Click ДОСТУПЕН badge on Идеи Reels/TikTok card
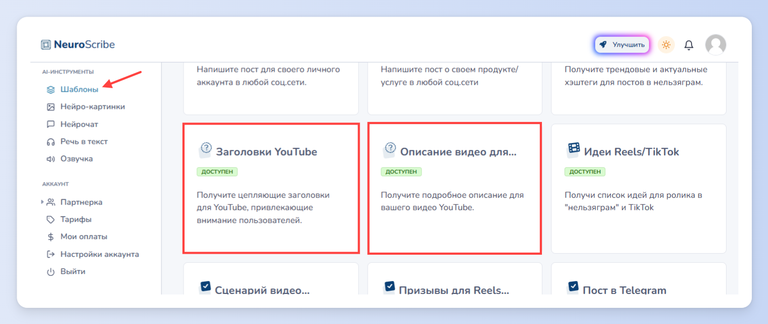 point(585,172)
